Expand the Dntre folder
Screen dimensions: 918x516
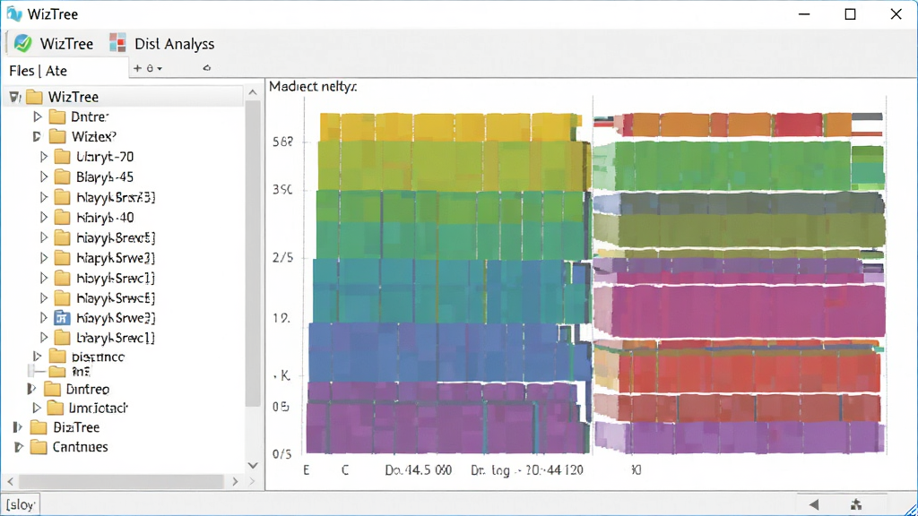point(38,116)
